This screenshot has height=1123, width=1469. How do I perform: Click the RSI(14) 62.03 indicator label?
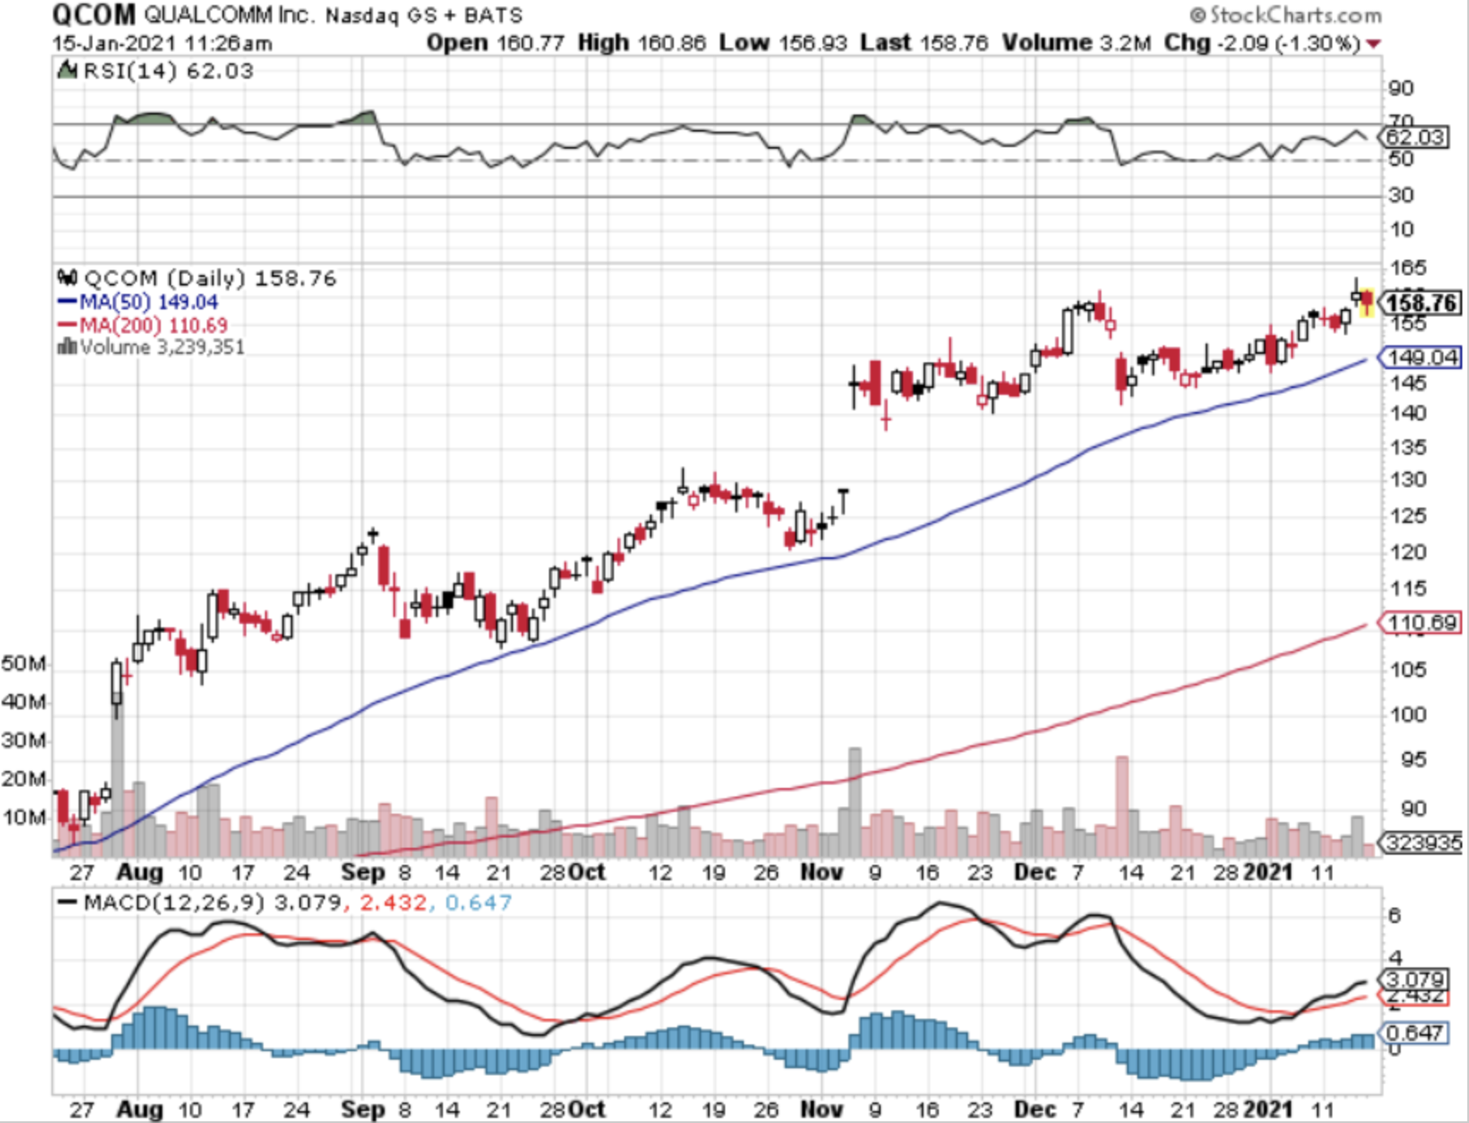168,71
